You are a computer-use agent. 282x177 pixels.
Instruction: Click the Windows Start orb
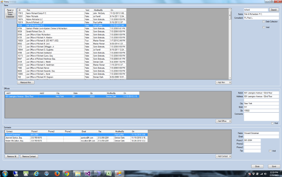pyautogui.click(x=5, y=173)
